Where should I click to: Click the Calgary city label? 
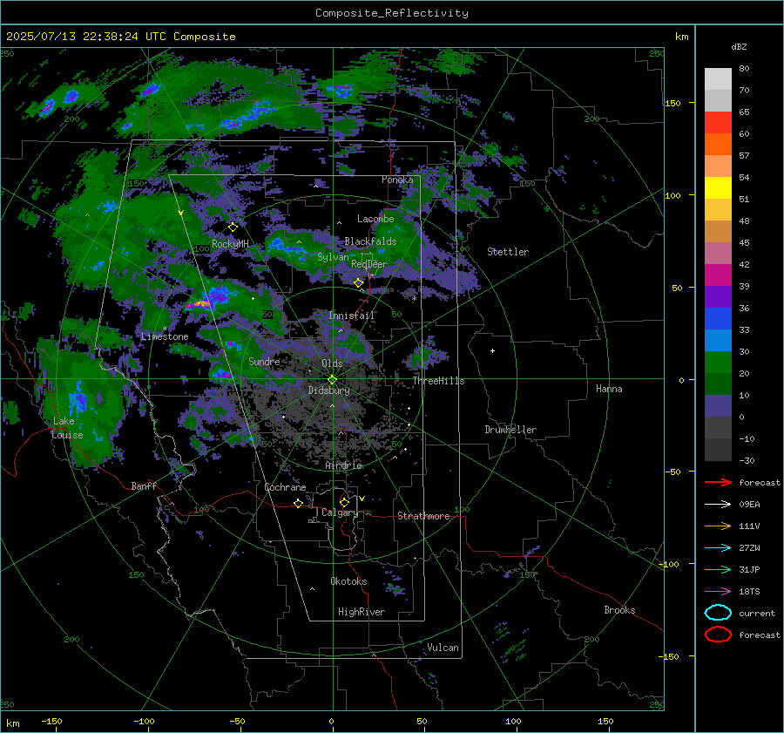tap(340, 512)
